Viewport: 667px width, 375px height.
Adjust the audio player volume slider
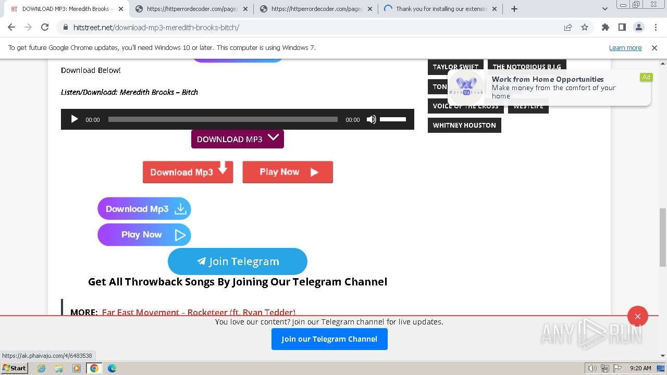click(x=393, y=119)
